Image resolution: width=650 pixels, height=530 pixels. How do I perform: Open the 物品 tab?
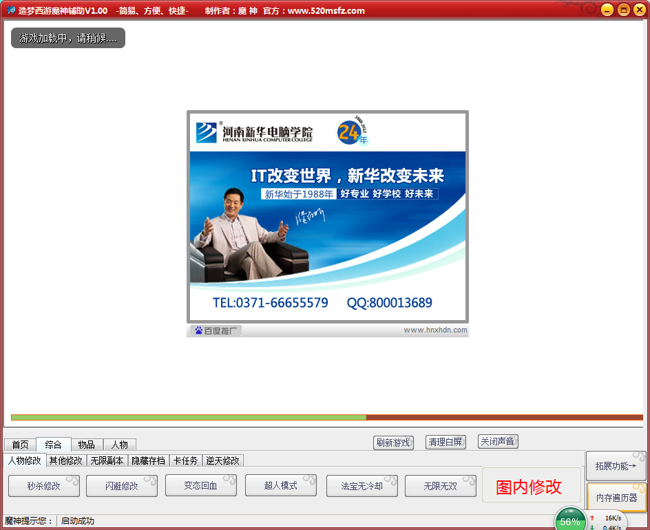tap(87, 445)
